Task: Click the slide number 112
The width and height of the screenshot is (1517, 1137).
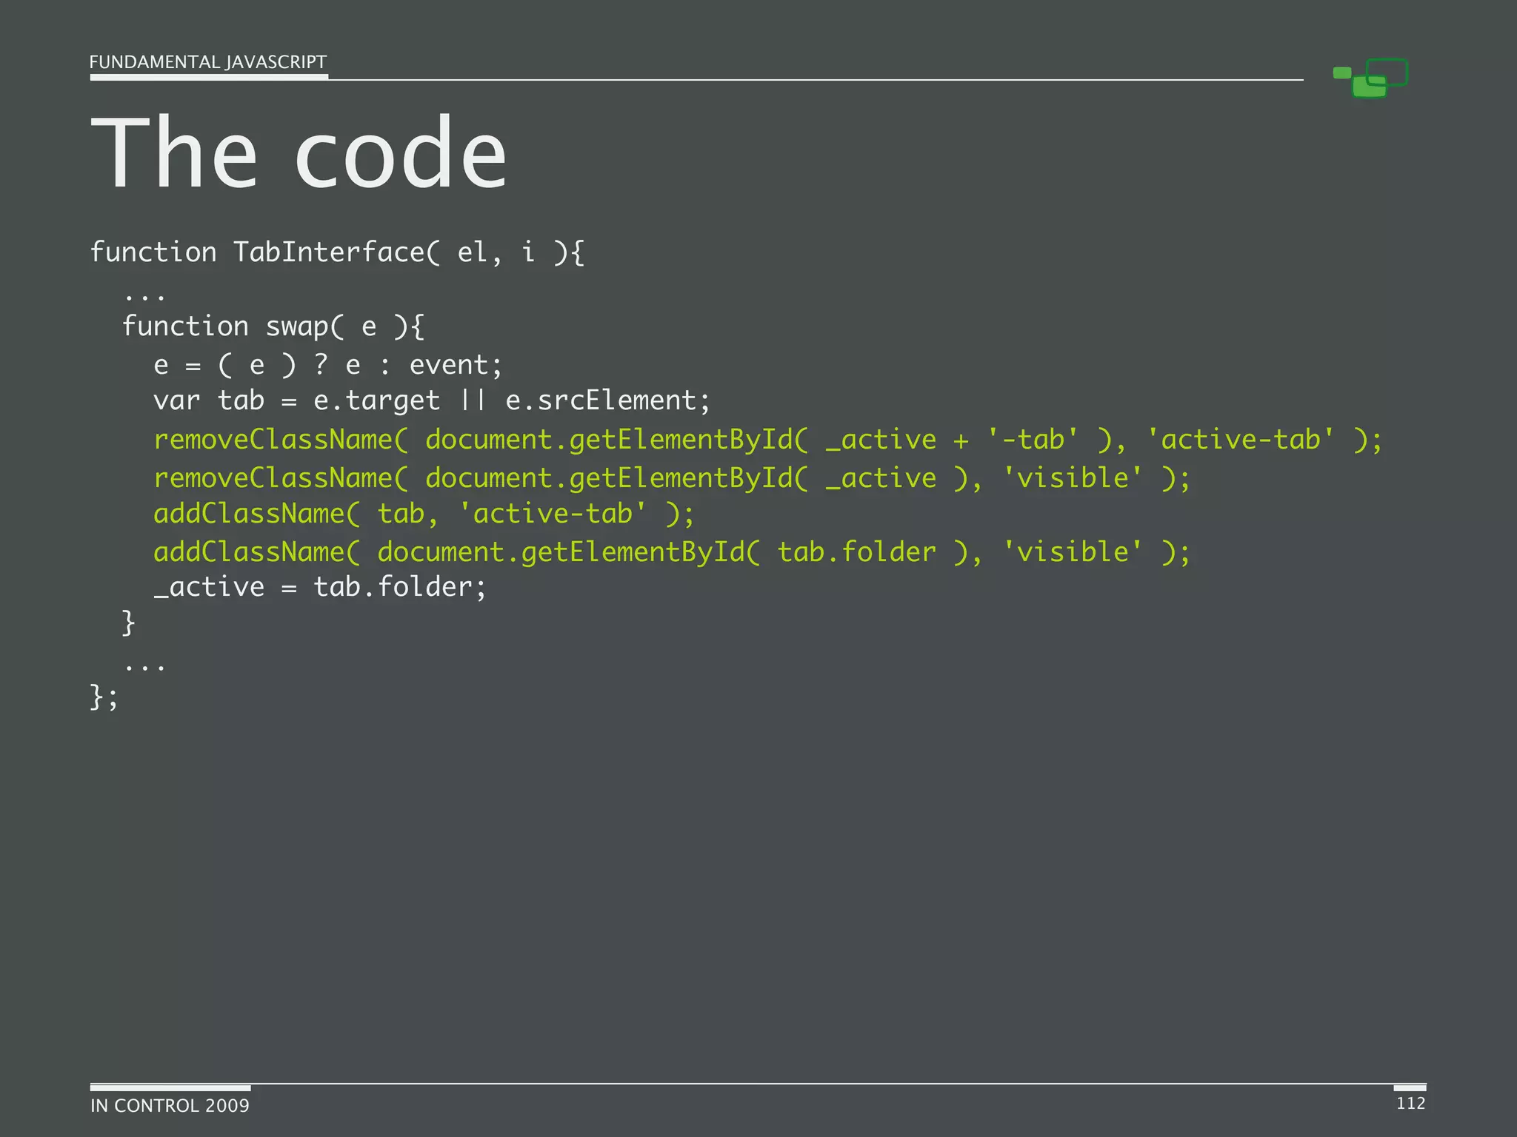Action: [x=1410, y=1103]
